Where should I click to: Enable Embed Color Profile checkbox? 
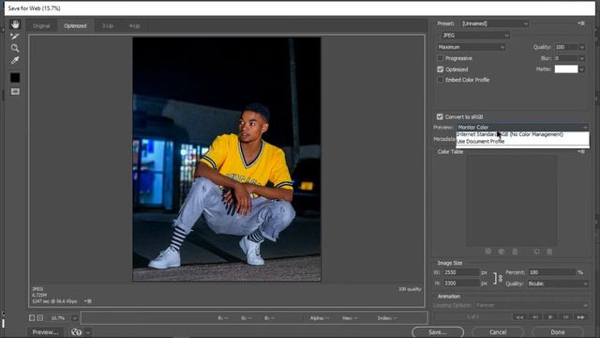(x=440, y=80)
